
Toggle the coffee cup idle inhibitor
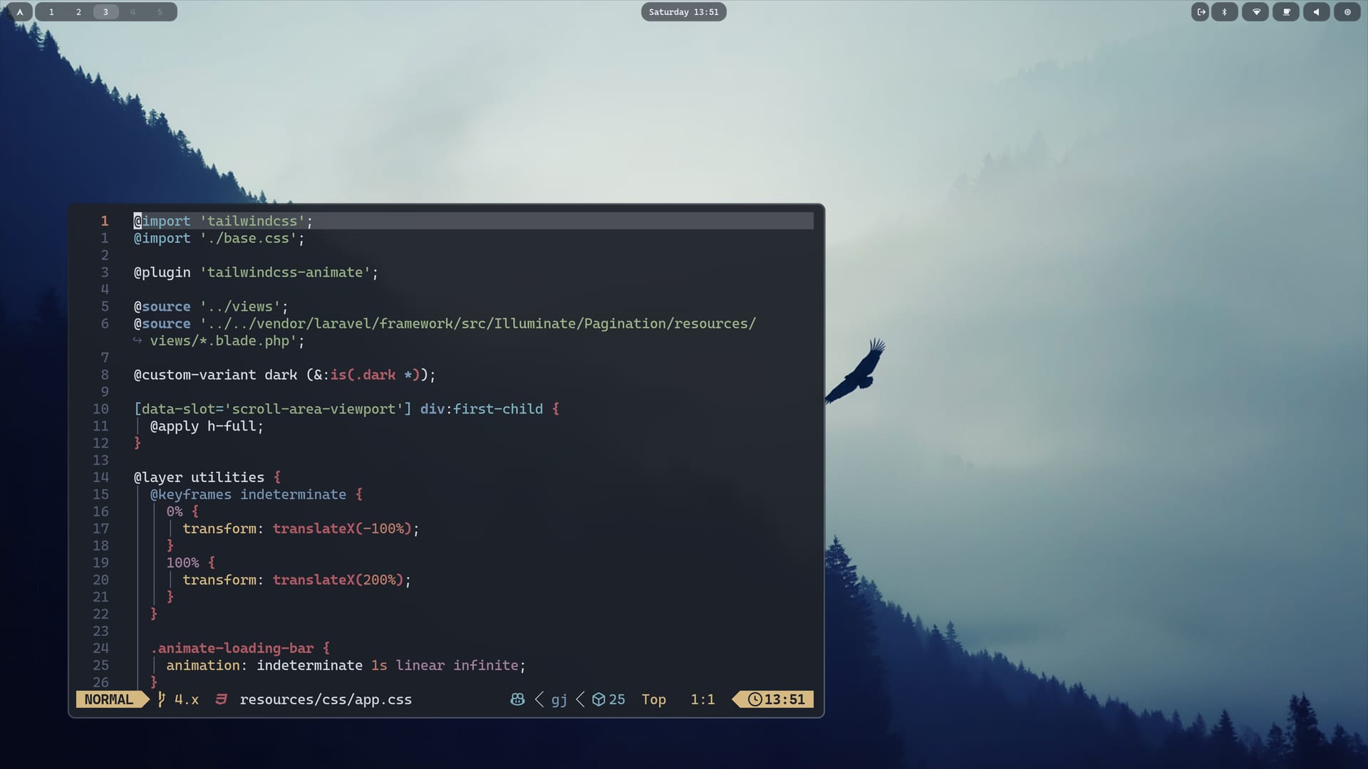point(1286,12)
